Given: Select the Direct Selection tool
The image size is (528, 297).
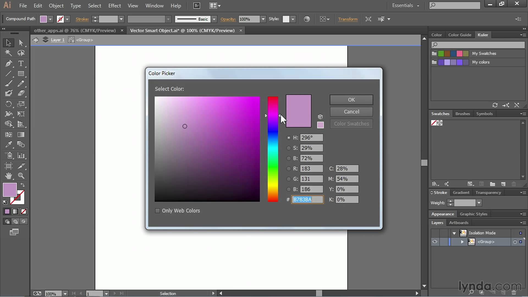Looking at the screenshot, I should 21,43.
